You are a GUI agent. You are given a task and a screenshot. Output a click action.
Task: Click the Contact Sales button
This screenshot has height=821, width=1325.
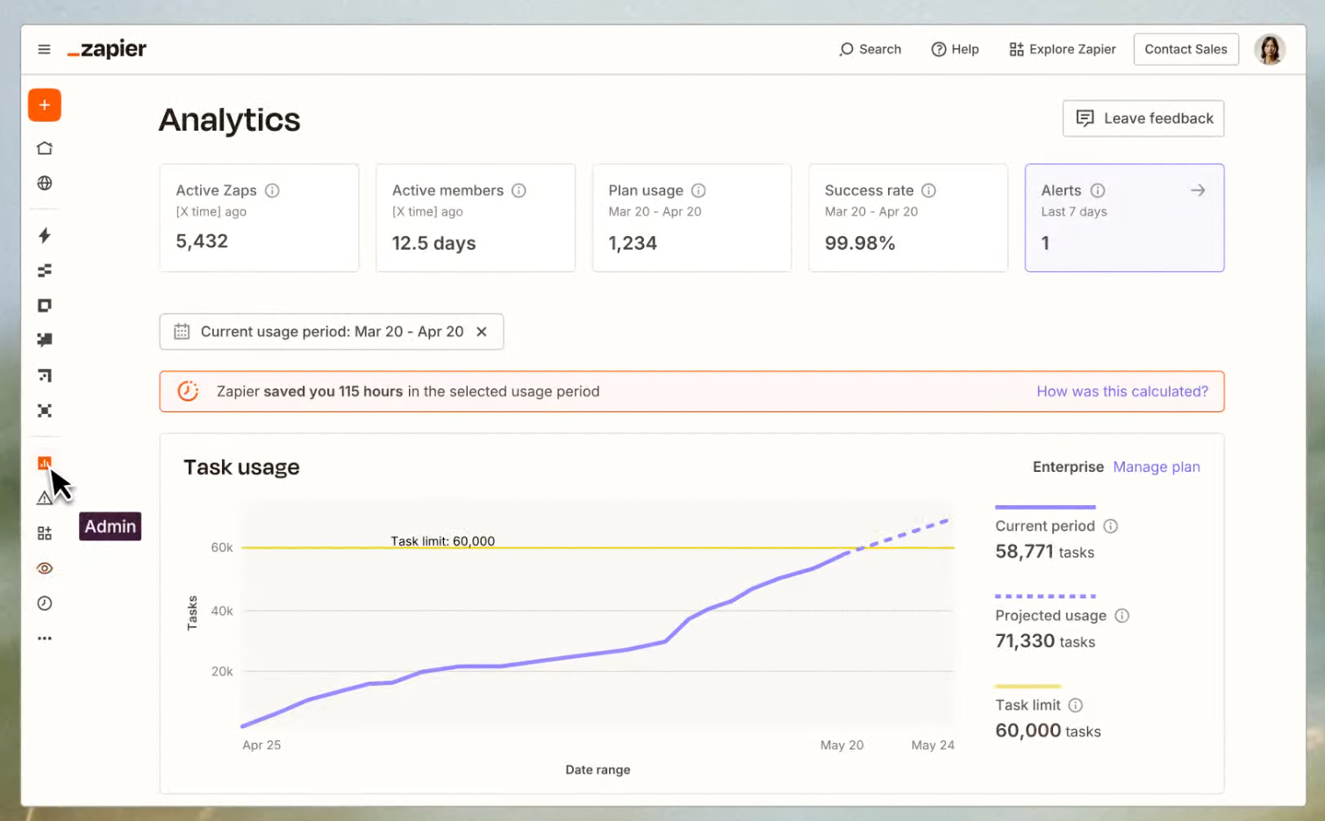tap(1185, 49)
